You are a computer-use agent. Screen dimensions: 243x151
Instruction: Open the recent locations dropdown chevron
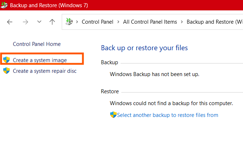coord(39,22)
